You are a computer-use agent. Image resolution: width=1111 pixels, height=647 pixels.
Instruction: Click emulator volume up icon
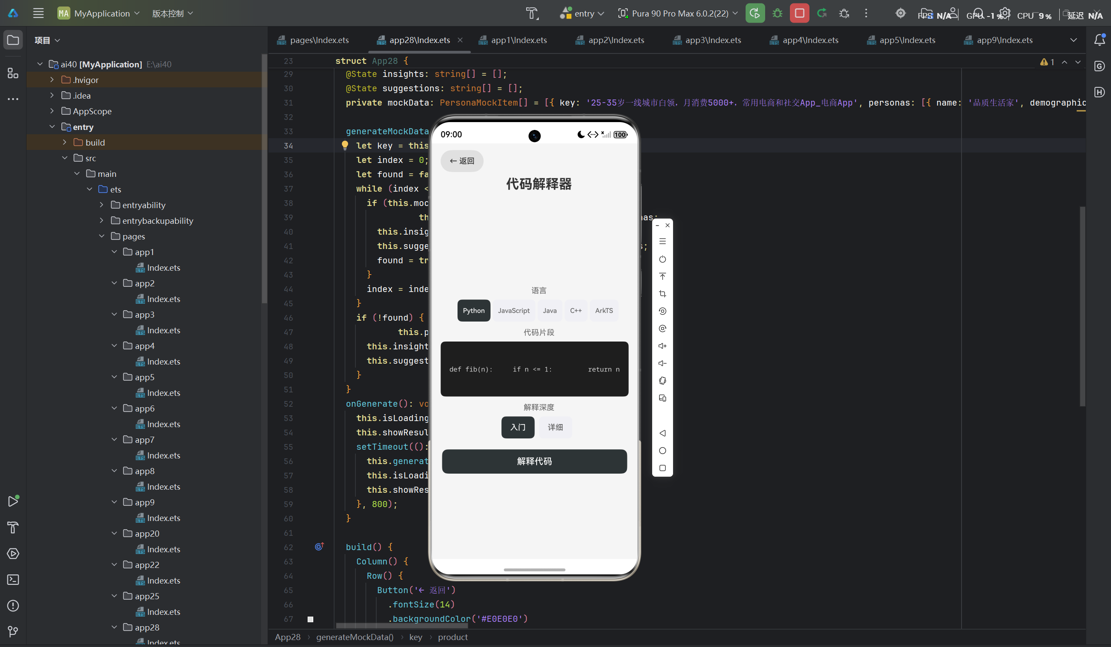pyautogui.click(x=662, y=346)
